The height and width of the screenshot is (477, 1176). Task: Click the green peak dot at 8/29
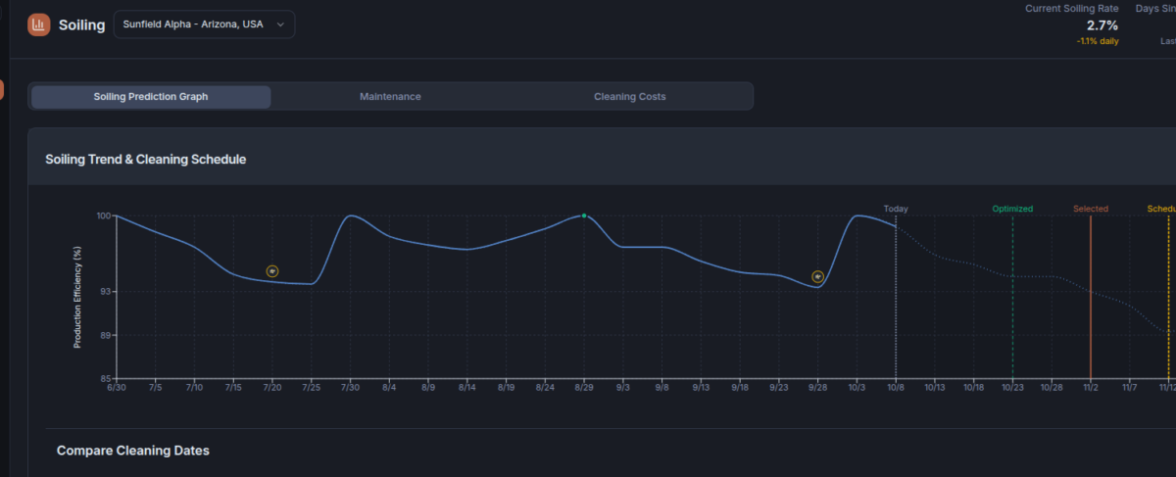click(584, 215)
